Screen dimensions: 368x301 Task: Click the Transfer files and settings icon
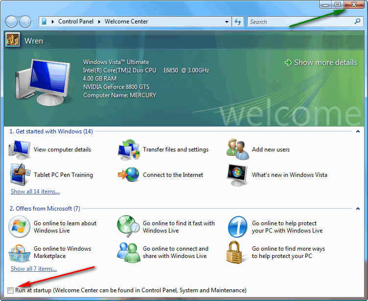(x=129, y=150)
